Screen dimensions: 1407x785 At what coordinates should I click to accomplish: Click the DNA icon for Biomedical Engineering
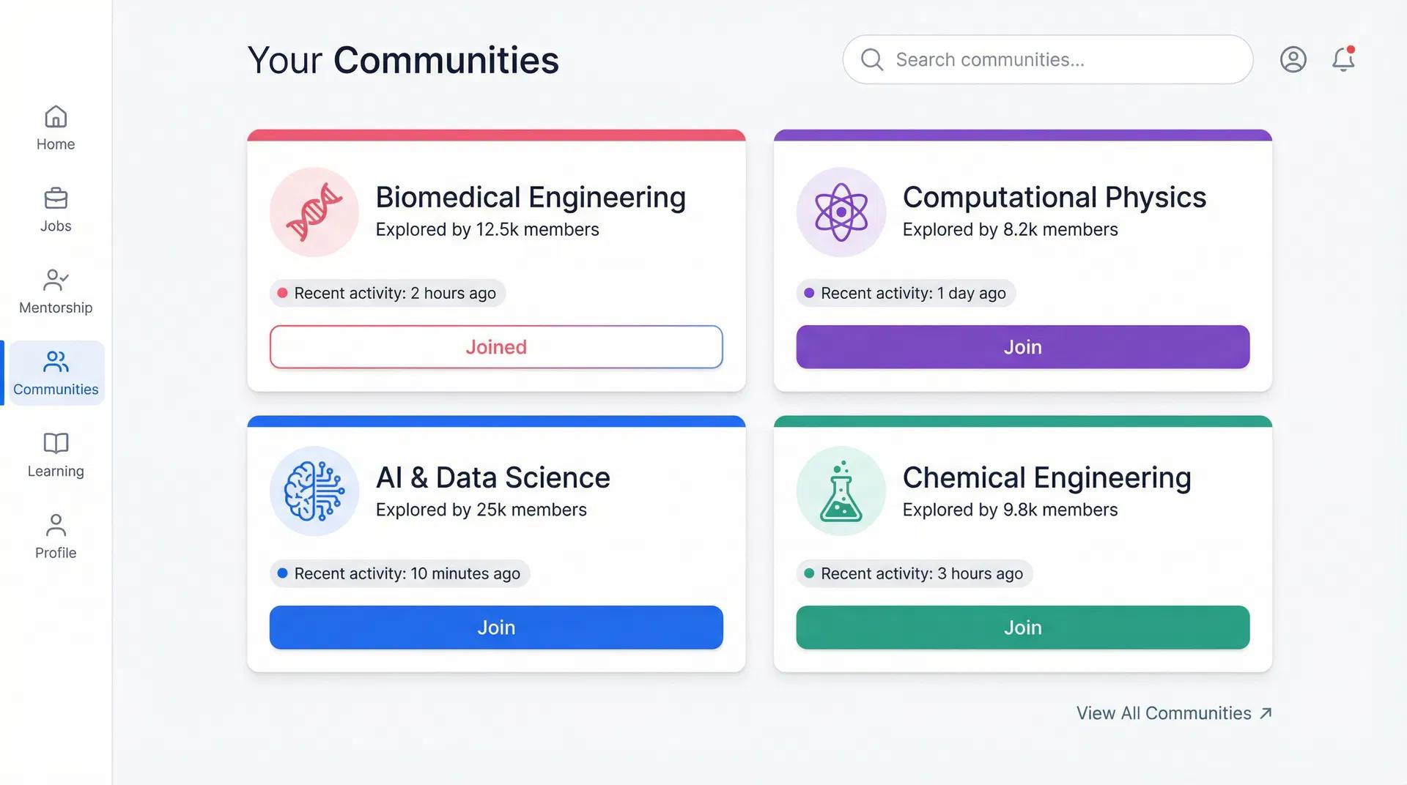tap(314, 212)
